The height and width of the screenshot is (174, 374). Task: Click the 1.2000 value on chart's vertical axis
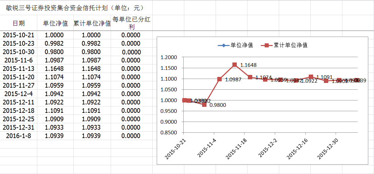[x=170, y=57]
